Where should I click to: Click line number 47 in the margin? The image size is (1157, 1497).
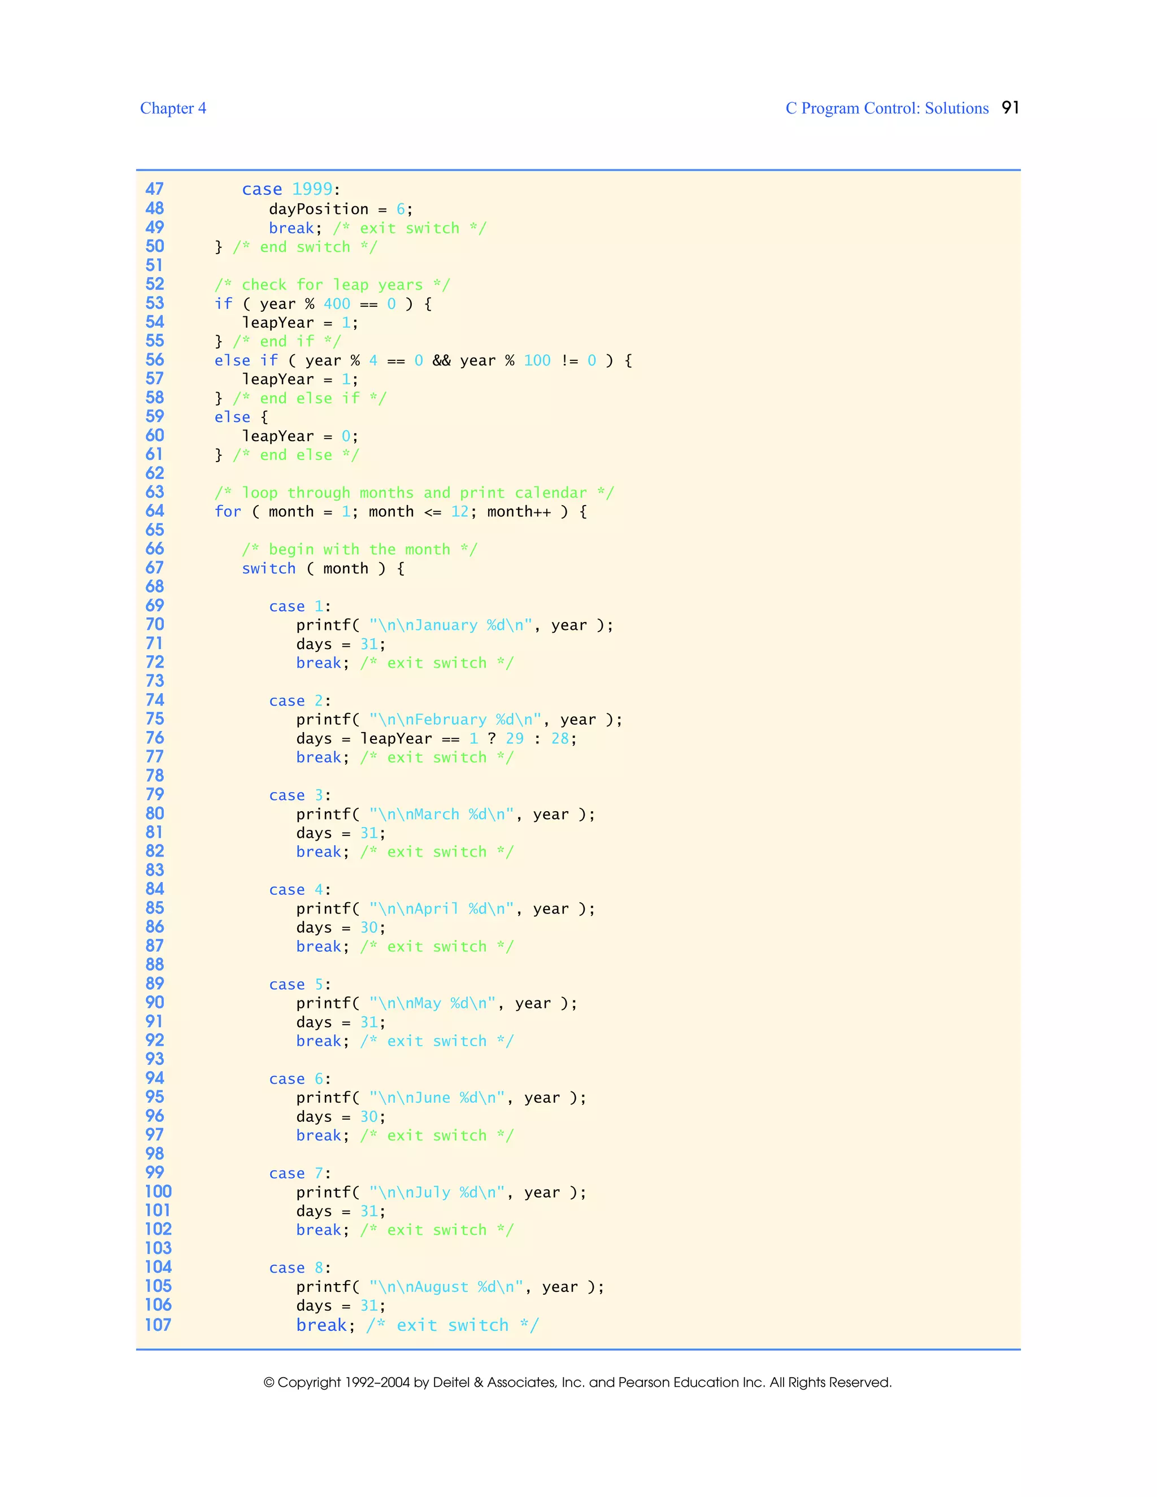point(154,189)
